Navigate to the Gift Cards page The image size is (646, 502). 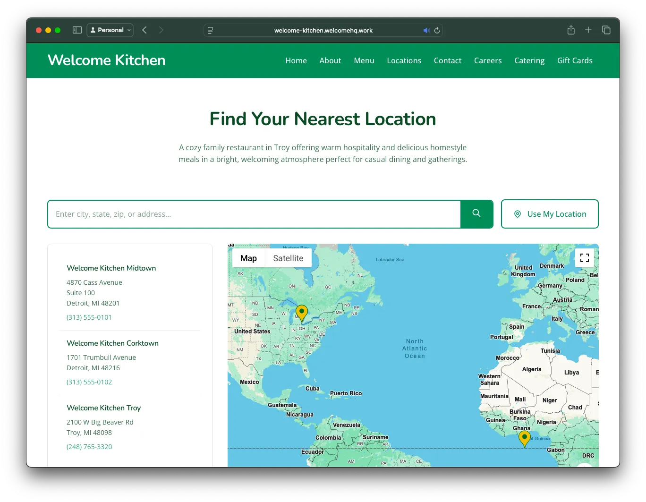coord(575,60)
